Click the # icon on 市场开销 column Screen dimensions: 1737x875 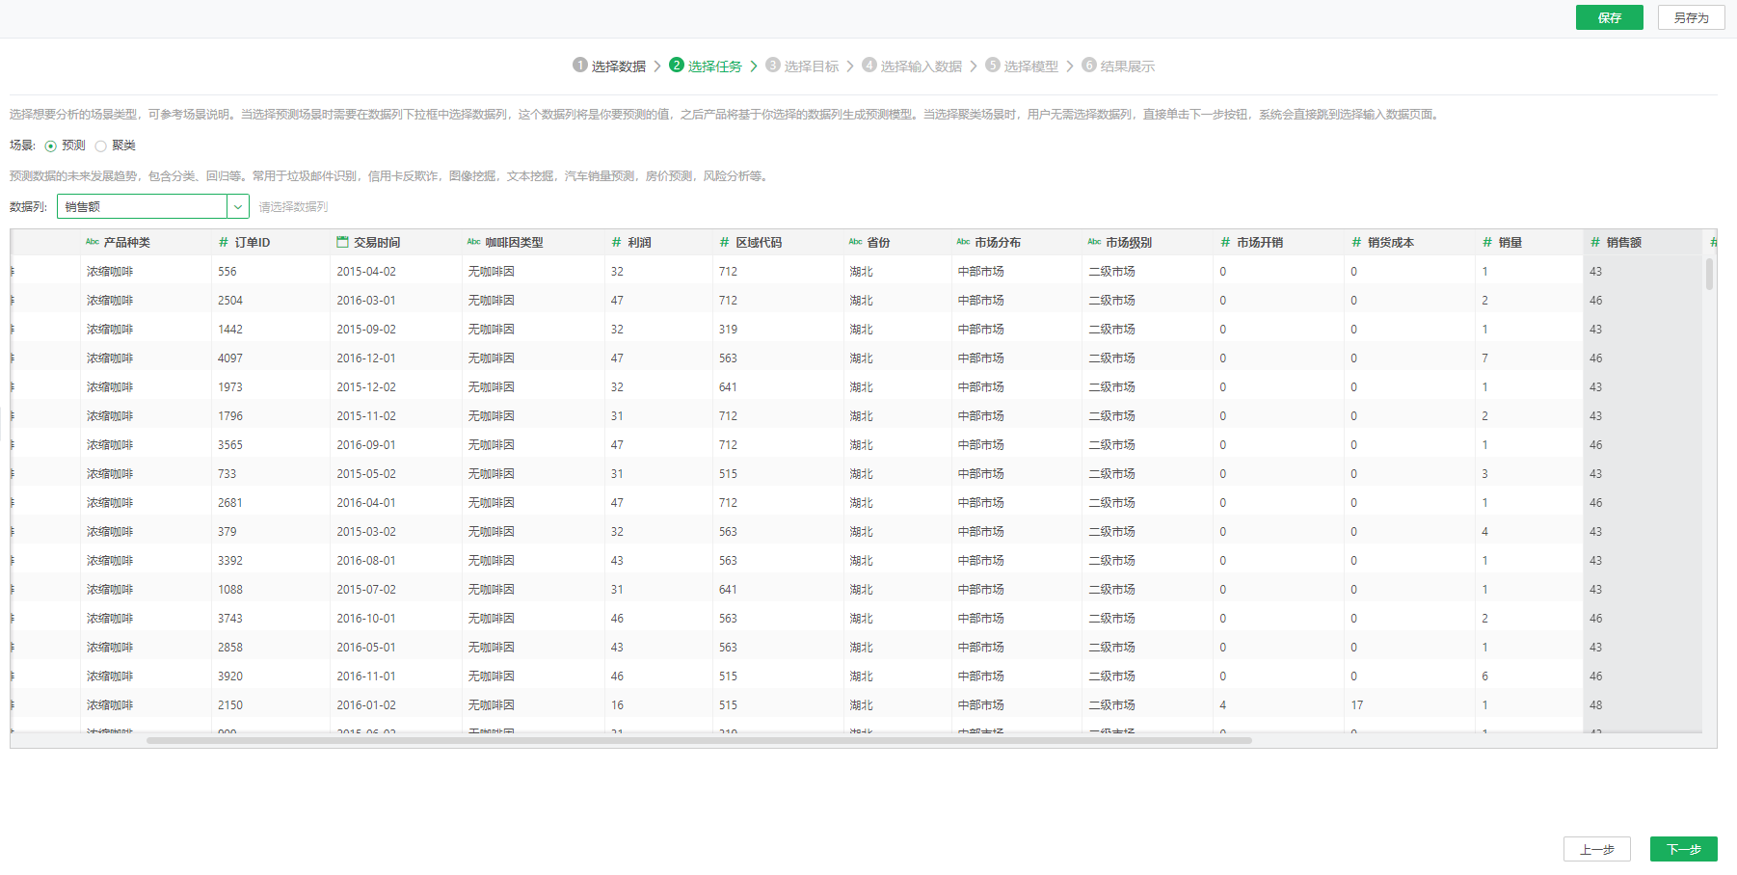(1224, 242)
